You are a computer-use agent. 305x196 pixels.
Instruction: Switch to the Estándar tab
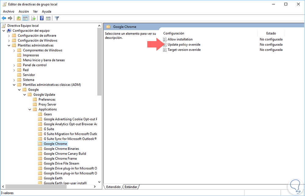[x=131, y=187]
